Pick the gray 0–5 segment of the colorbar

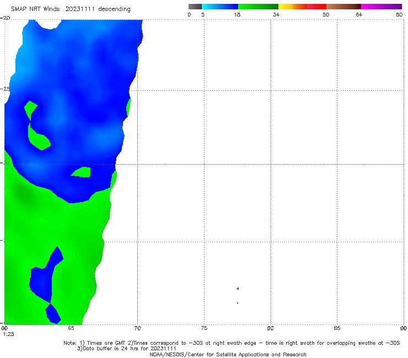pyautogui.click(x=195, y=7)
